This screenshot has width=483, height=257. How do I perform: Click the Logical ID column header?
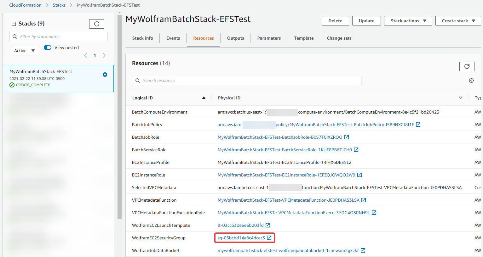click(x=142, y=98)
